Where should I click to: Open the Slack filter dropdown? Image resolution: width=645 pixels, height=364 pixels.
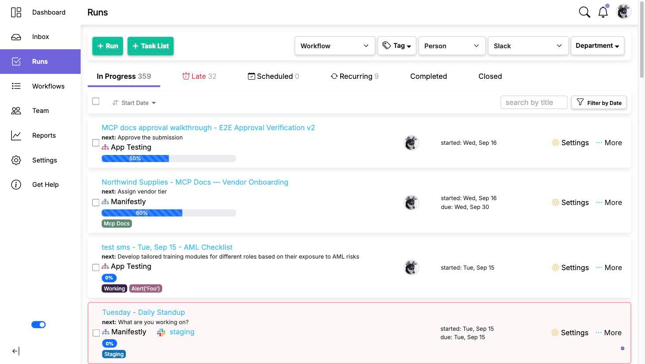click(528, 46)
